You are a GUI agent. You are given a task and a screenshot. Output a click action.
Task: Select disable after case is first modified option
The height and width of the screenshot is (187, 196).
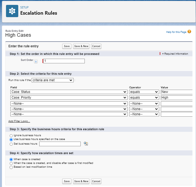tap(11, 163)
